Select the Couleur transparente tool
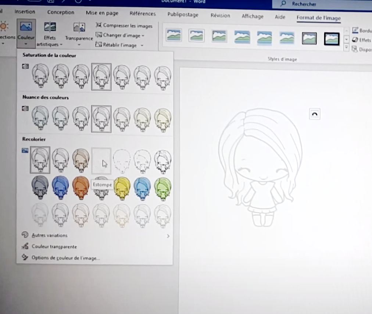Image resolution: width=372 pixels, height=314 pixels. [x=54, y=247]
